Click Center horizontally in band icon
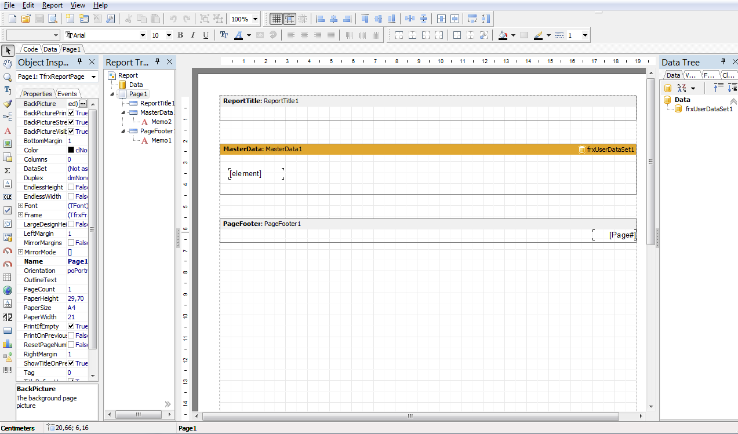Image resolution: width=738 pixels, height=434 pixels. coord(441,19)
